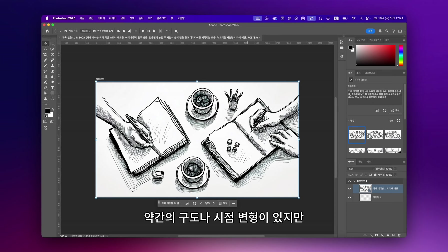Hide the 레이어 1 layer eye
Screen dimensions: 448x252
coord(350,198)
